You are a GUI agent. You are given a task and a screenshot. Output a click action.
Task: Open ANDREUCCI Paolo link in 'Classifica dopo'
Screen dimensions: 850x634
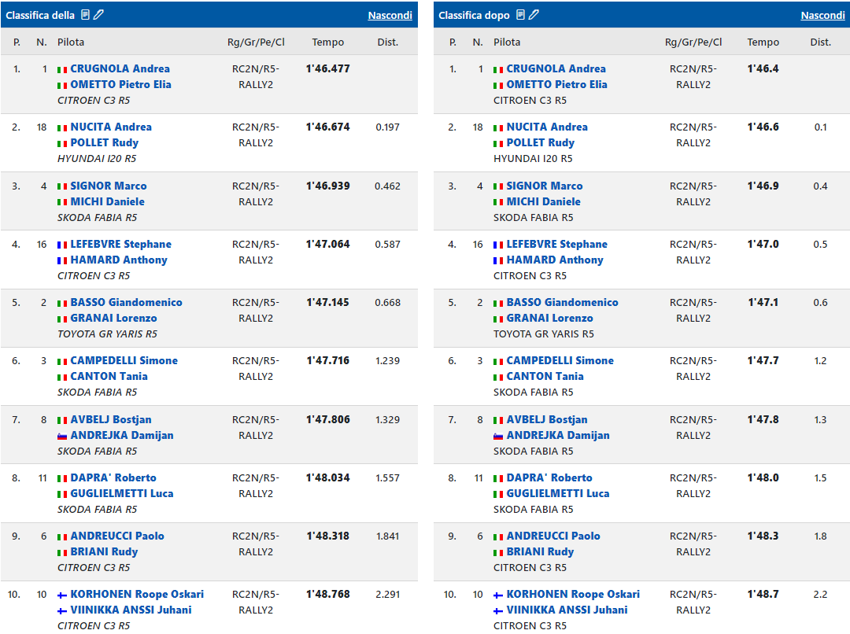[x=552, y=536]
